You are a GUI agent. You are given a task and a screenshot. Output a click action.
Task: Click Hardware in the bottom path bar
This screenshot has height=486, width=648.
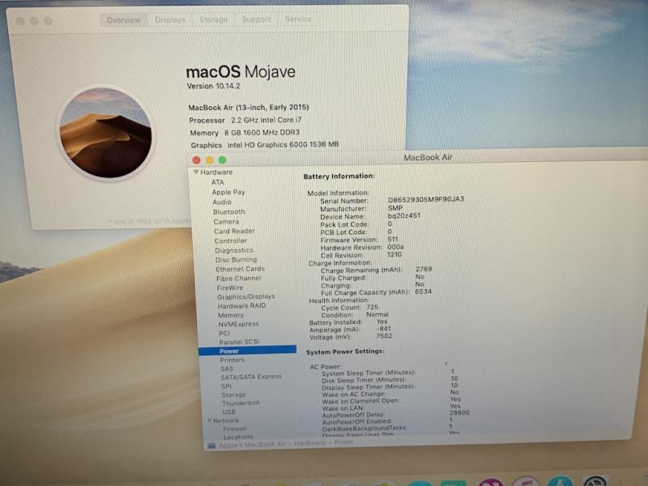click(309, 443)
